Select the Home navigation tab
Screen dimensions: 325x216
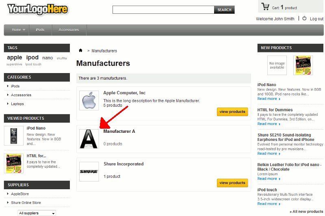pyautogui.click(x=17, y=30)
